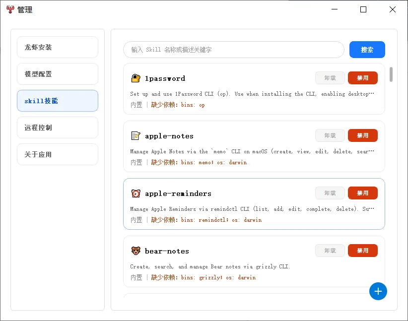The height and width of the screenshot is (321, 408).
Task: Click 内置 label on apple-reminders card
Action: point(136,220)
